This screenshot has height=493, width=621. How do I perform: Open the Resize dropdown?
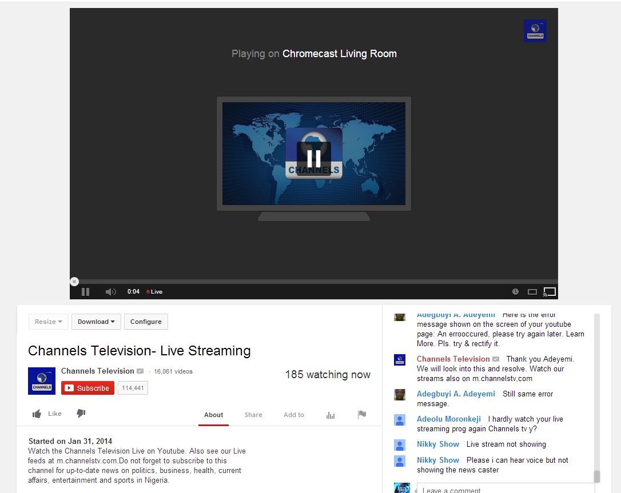(x=48, y=321)
